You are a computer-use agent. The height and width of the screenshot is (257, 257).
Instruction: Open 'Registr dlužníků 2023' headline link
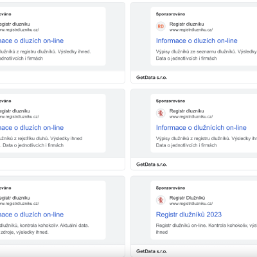pos(189,215)
